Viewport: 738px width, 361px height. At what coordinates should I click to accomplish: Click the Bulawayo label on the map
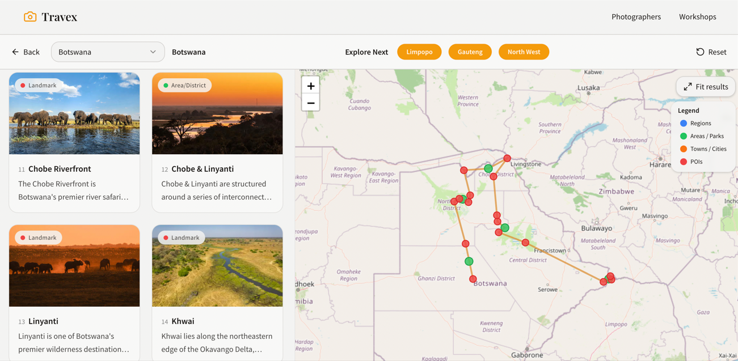[x=597, y=228]
